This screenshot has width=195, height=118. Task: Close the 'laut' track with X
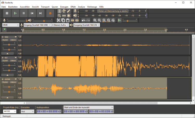[x=3, y=58]
